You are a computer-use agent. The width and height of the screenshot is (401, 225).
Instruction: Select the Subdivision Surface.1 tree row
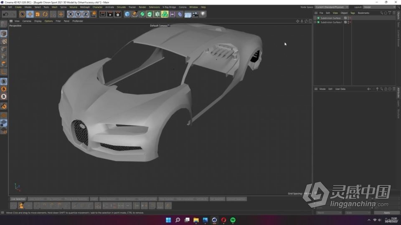click(329, 22)
